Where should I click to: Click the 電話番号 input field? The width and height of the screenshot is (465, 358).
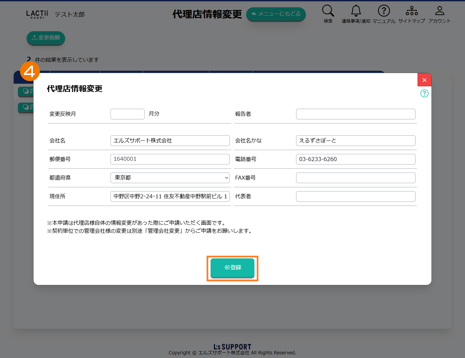click(355, 159)
